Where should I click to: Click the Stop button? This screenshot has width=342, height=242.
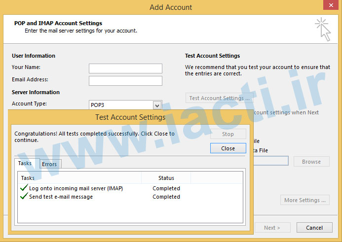(228, 134)
